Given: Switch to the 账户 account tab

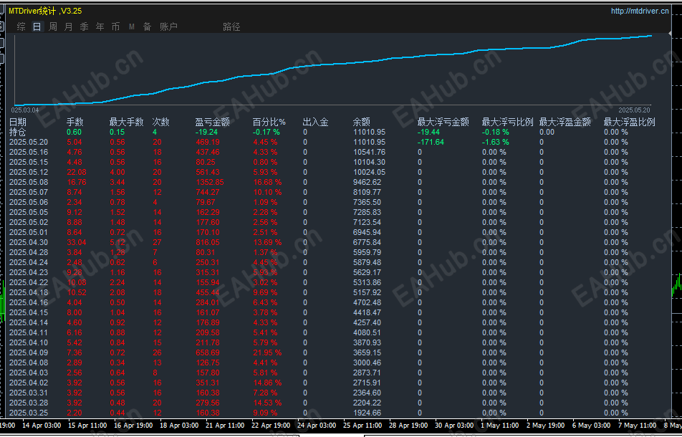Looking at the screenshot, I should 169,27.
